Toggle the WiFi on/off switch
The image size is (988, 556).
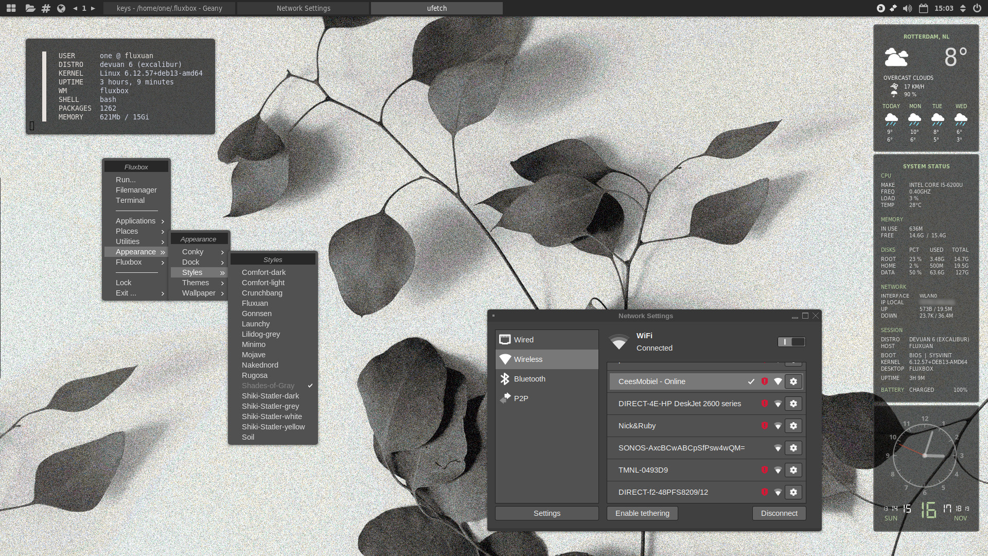(791, 342)
